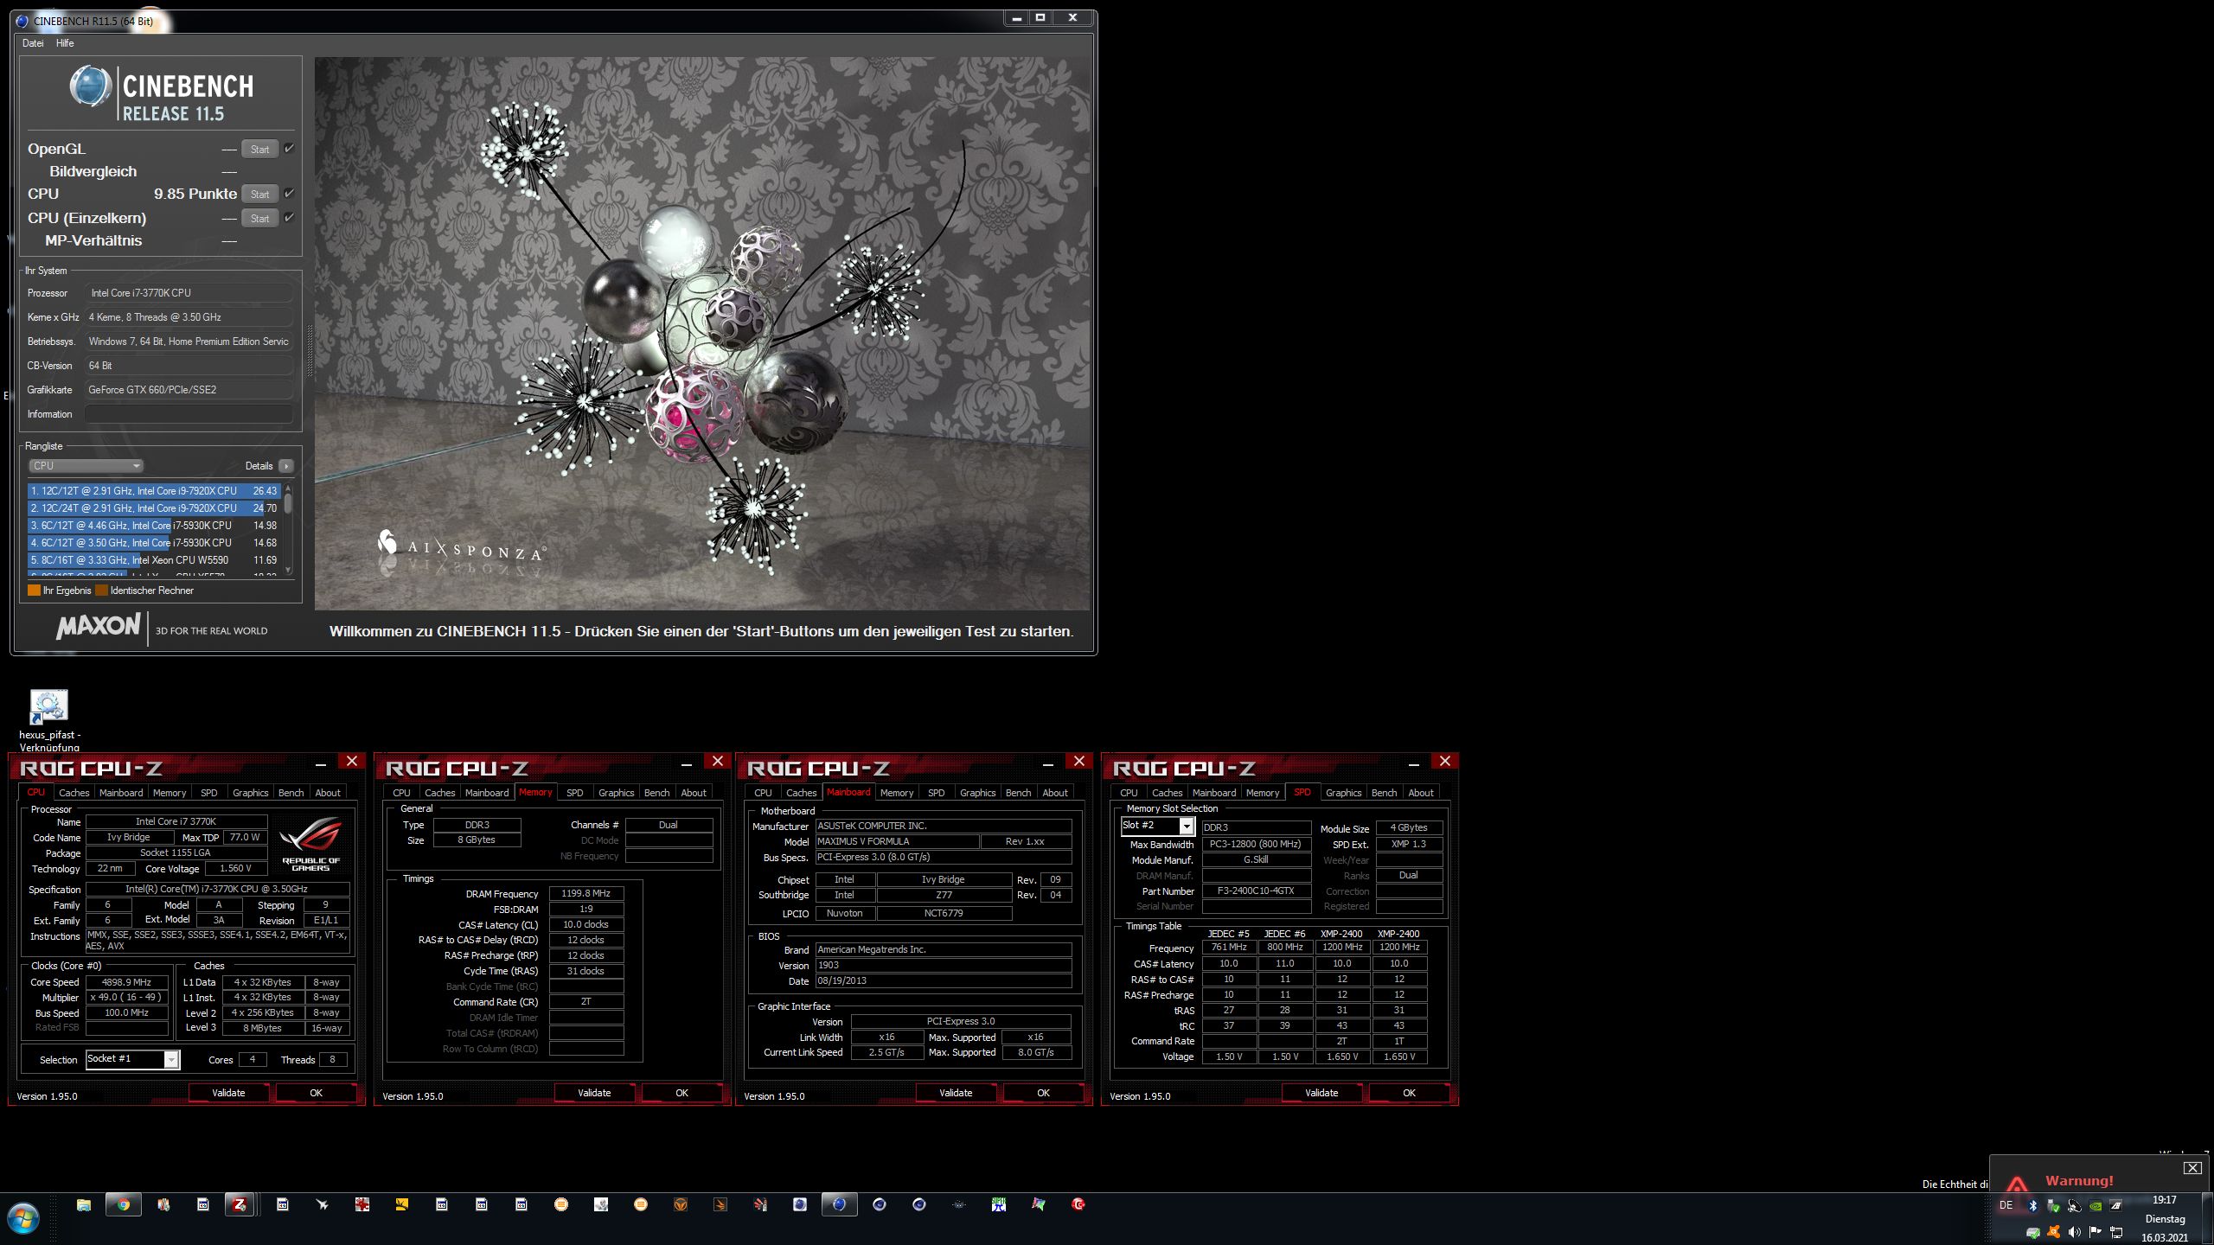Select ranking row 1 i9-7920X 26.43
Screen dimensions: 2214x1245
(154, 490)
